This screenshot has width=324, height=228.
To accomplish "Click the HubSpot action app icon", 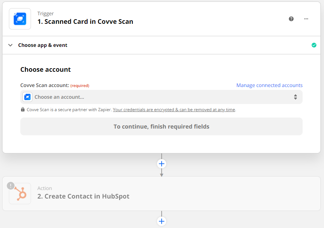I will [20, 193].
